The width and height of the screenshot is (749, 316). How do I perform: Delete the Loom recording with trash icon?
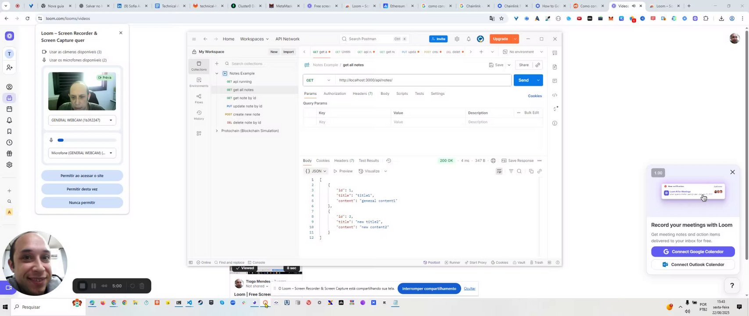(142, 286)
